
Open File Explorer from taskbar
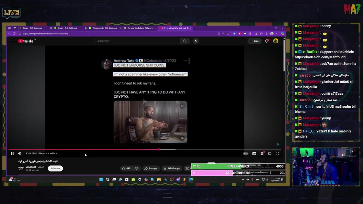coord(159,180)
